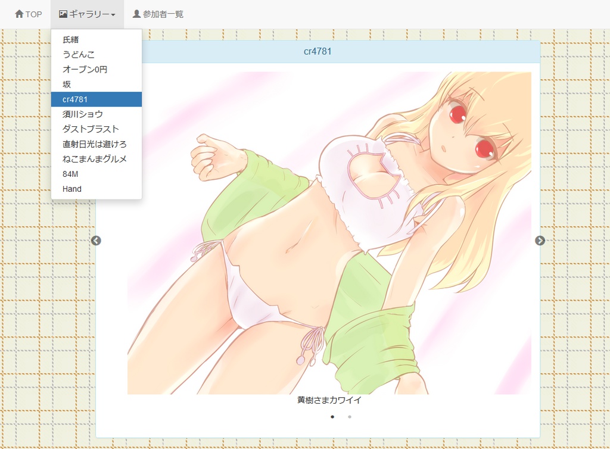Select the first carousel indicator dot
This screenshot has width=610, height=449.
(332, 417)
